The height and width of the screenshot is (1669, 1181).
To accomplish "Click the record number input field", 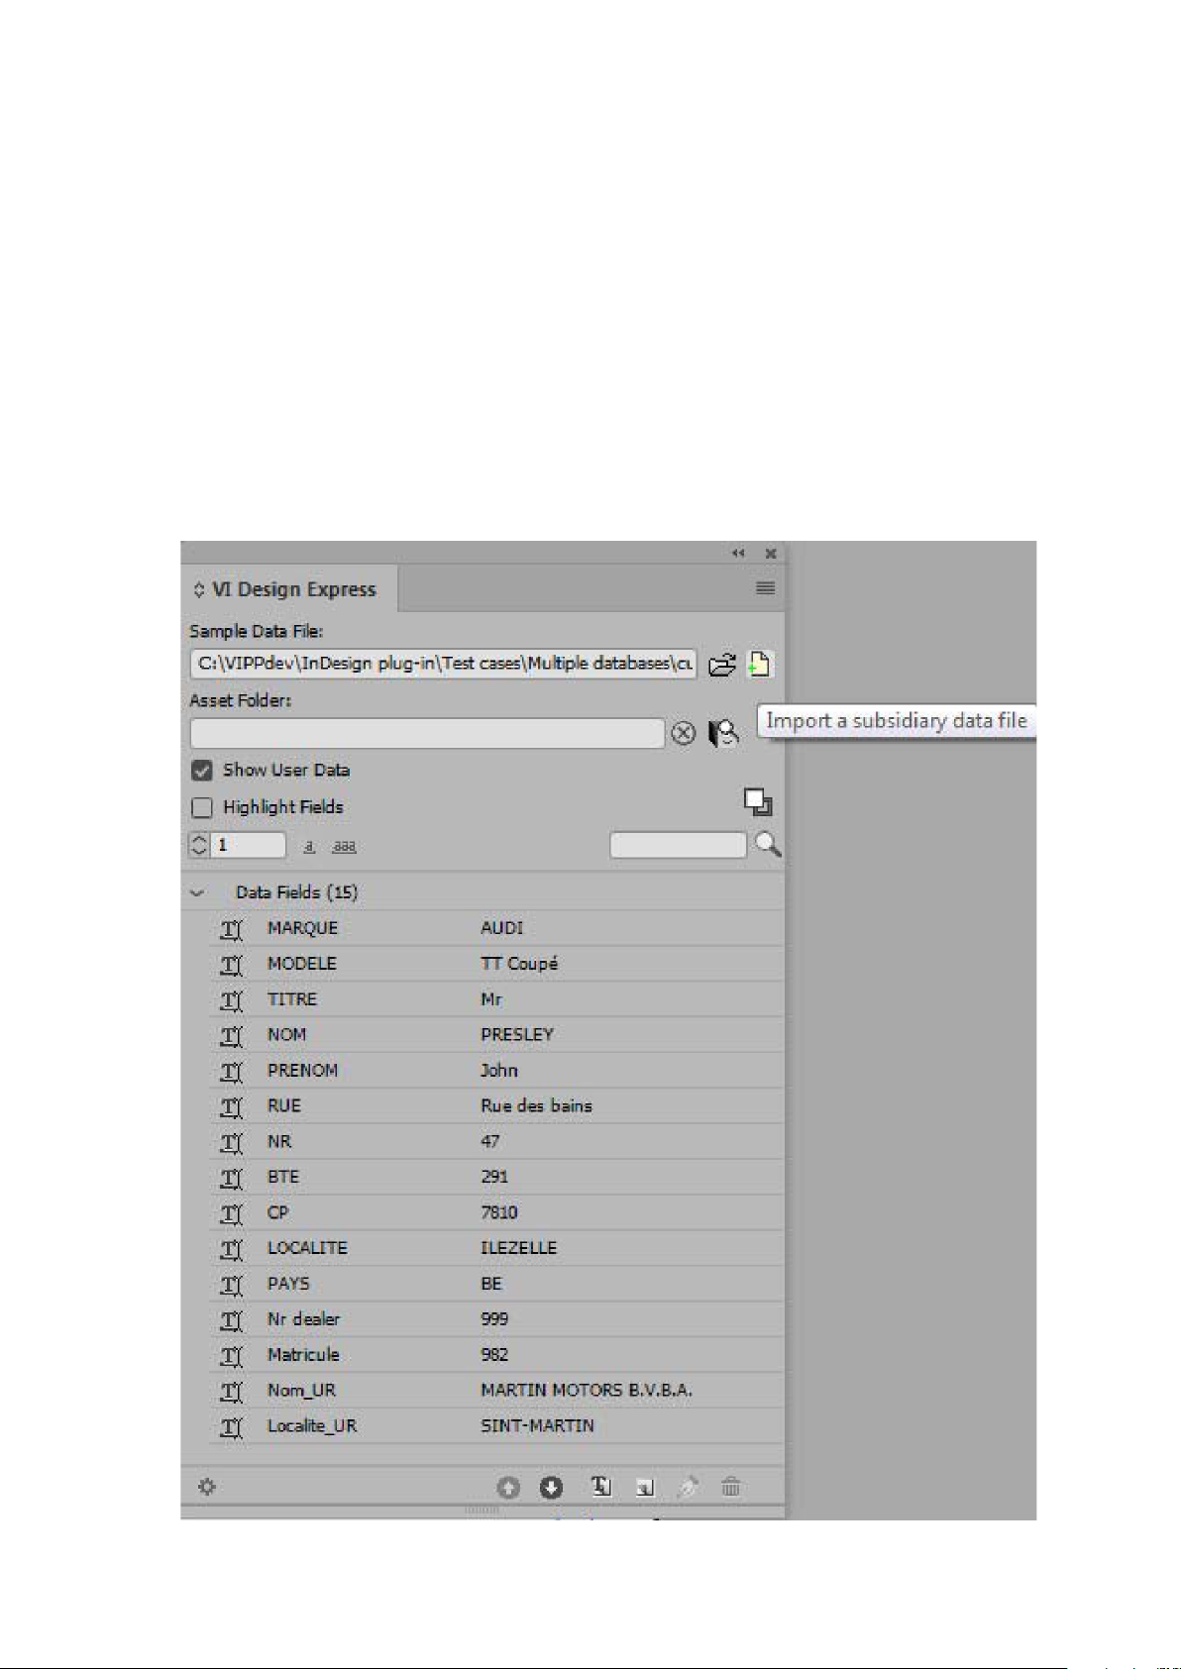I will pos(248,845).
